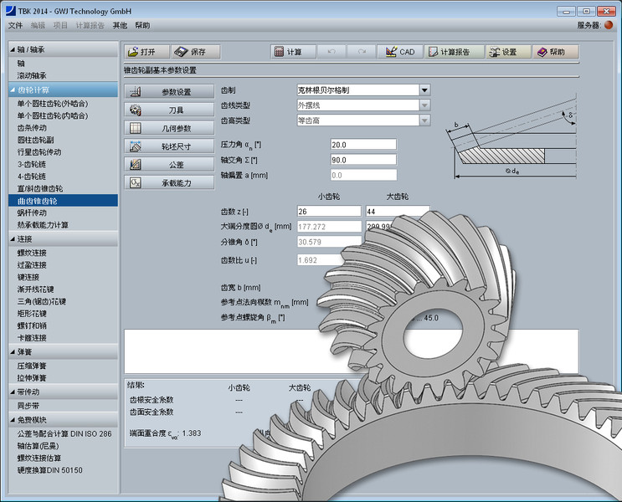Click the 保存 (save) toolbar button
This screenshot has width=622, height=502.
196,52
